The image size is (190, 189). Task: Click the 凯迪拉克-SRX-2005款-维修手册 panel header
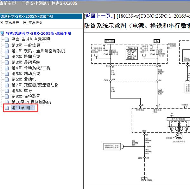(41, 16)
